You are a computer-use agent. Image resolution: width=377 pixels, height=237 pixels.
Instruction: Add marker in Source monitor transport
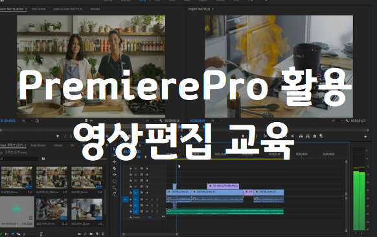(58, 136)
